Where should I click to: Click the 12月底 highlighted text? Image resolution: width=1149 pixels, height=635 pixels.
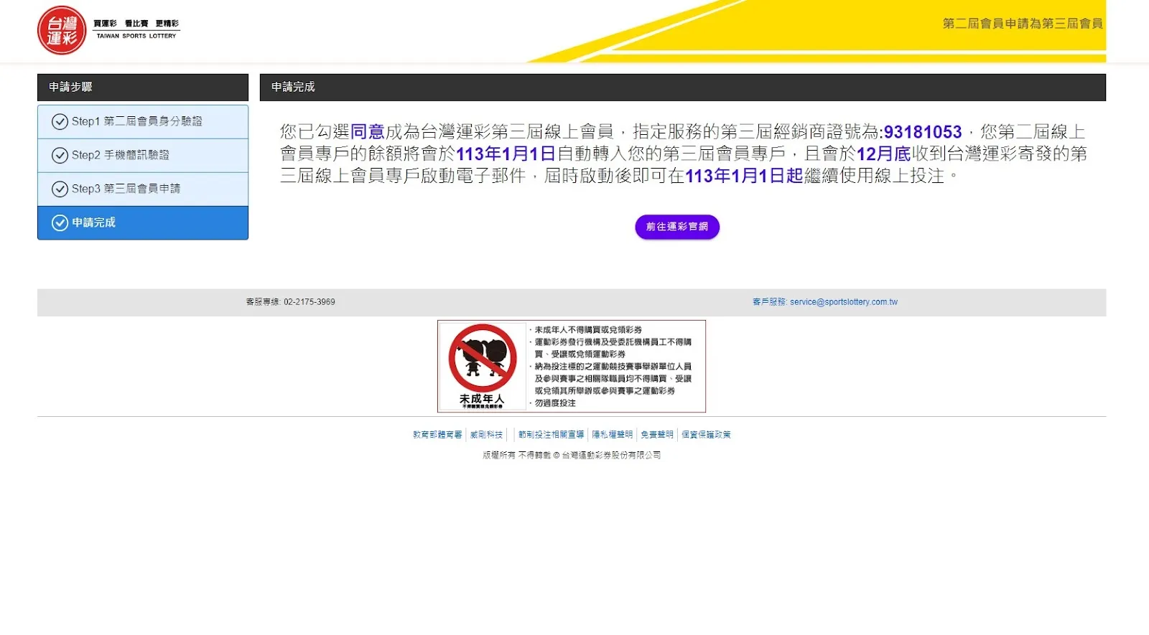click(x=884, y=154)
